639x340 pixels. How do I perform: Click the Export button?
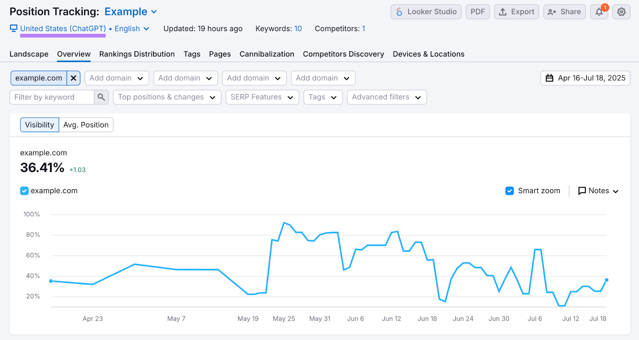[x=516, y=12]
